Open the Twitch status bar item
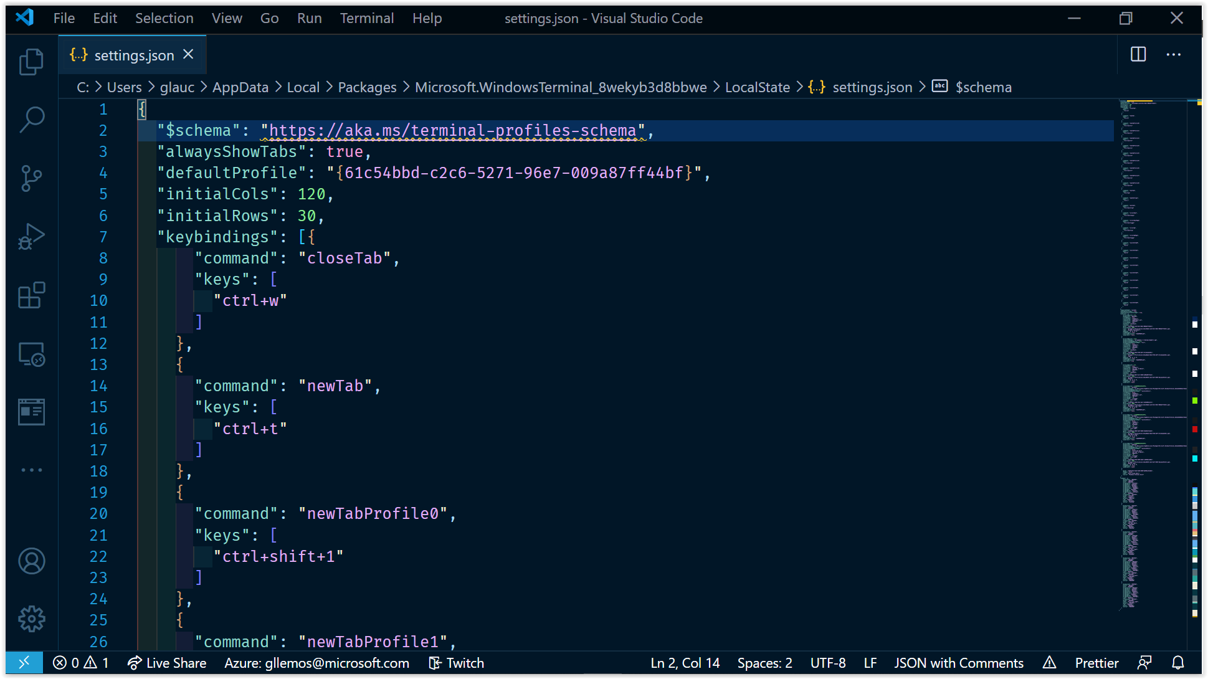 coord(457,663)
